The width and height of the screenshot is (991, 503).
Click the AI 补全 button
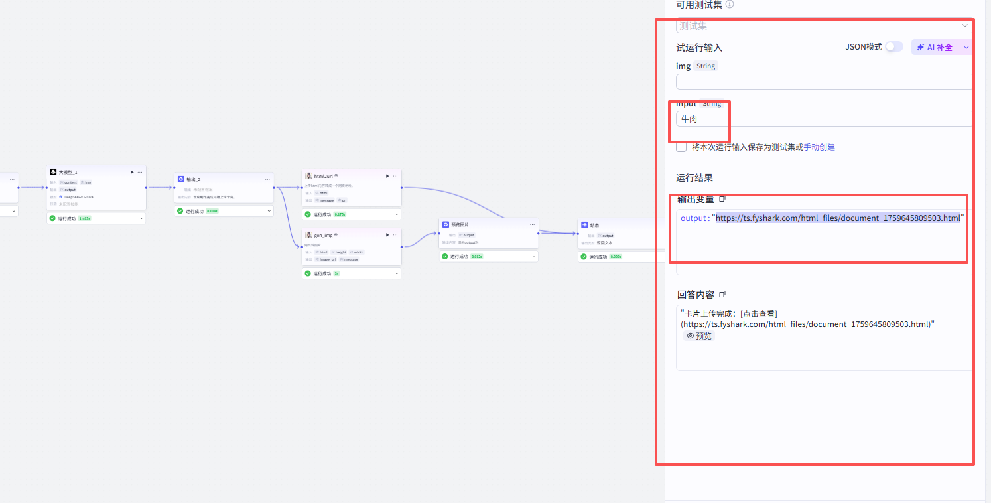coord(935,47)
